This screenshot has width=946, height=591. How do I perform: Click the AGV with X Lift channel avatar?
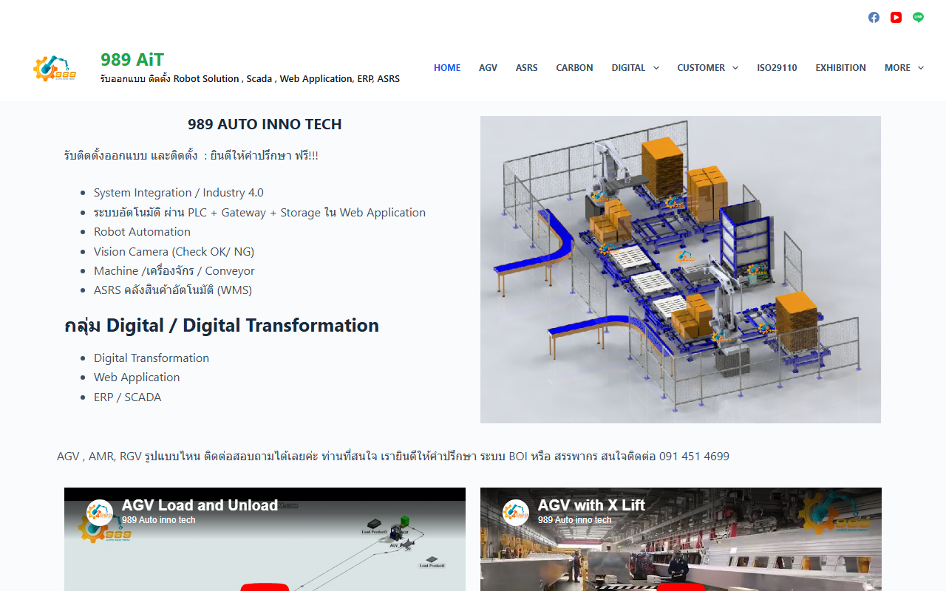click(x=516, y=513)
